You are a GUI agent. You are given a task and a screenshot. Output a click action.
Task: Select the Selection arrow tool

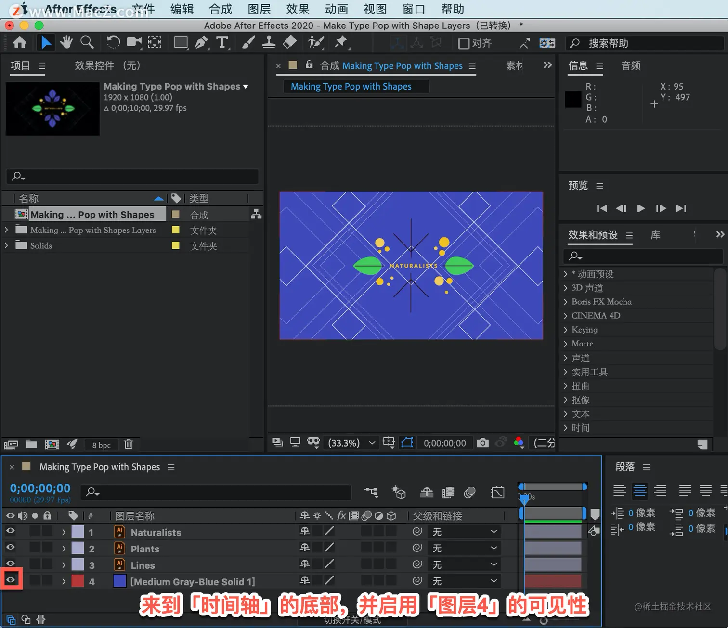[x=46, y=43]
